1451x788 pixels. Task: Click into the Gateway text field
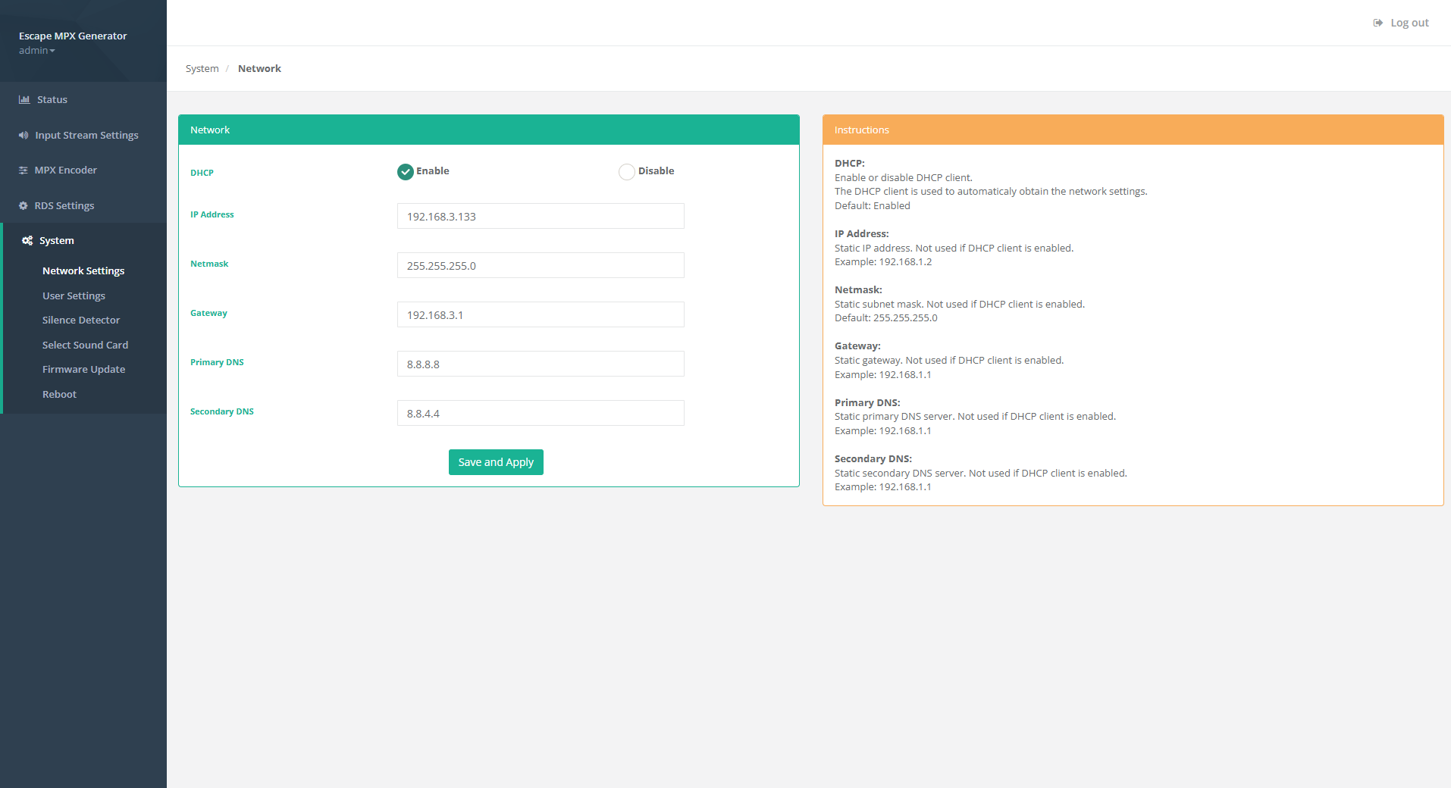[541, 314]
